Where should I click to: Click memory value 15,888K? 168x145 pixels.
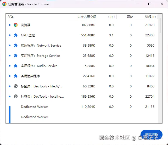tap(89, 66)
